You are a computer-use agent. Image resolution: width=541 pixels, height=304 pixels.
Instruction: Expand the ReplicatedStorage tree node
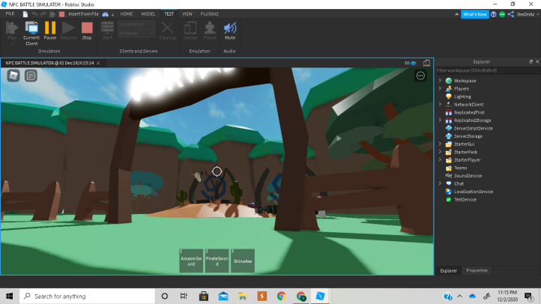click(x=440, y=120)
